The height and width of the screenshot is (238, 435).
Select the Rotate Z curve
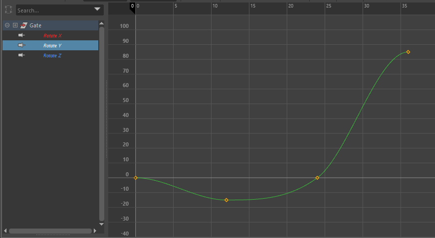[x=52, y=56]
